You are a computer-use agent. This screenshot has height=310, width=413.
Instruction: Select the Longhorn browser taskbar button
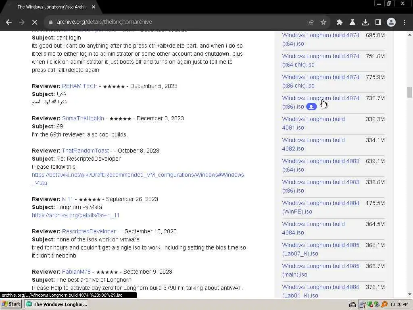56,304
